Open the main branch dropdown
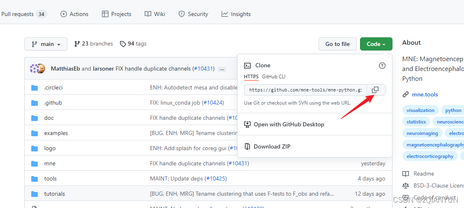Viewport: 464px width, 208px height. click(x=45, y=44)
